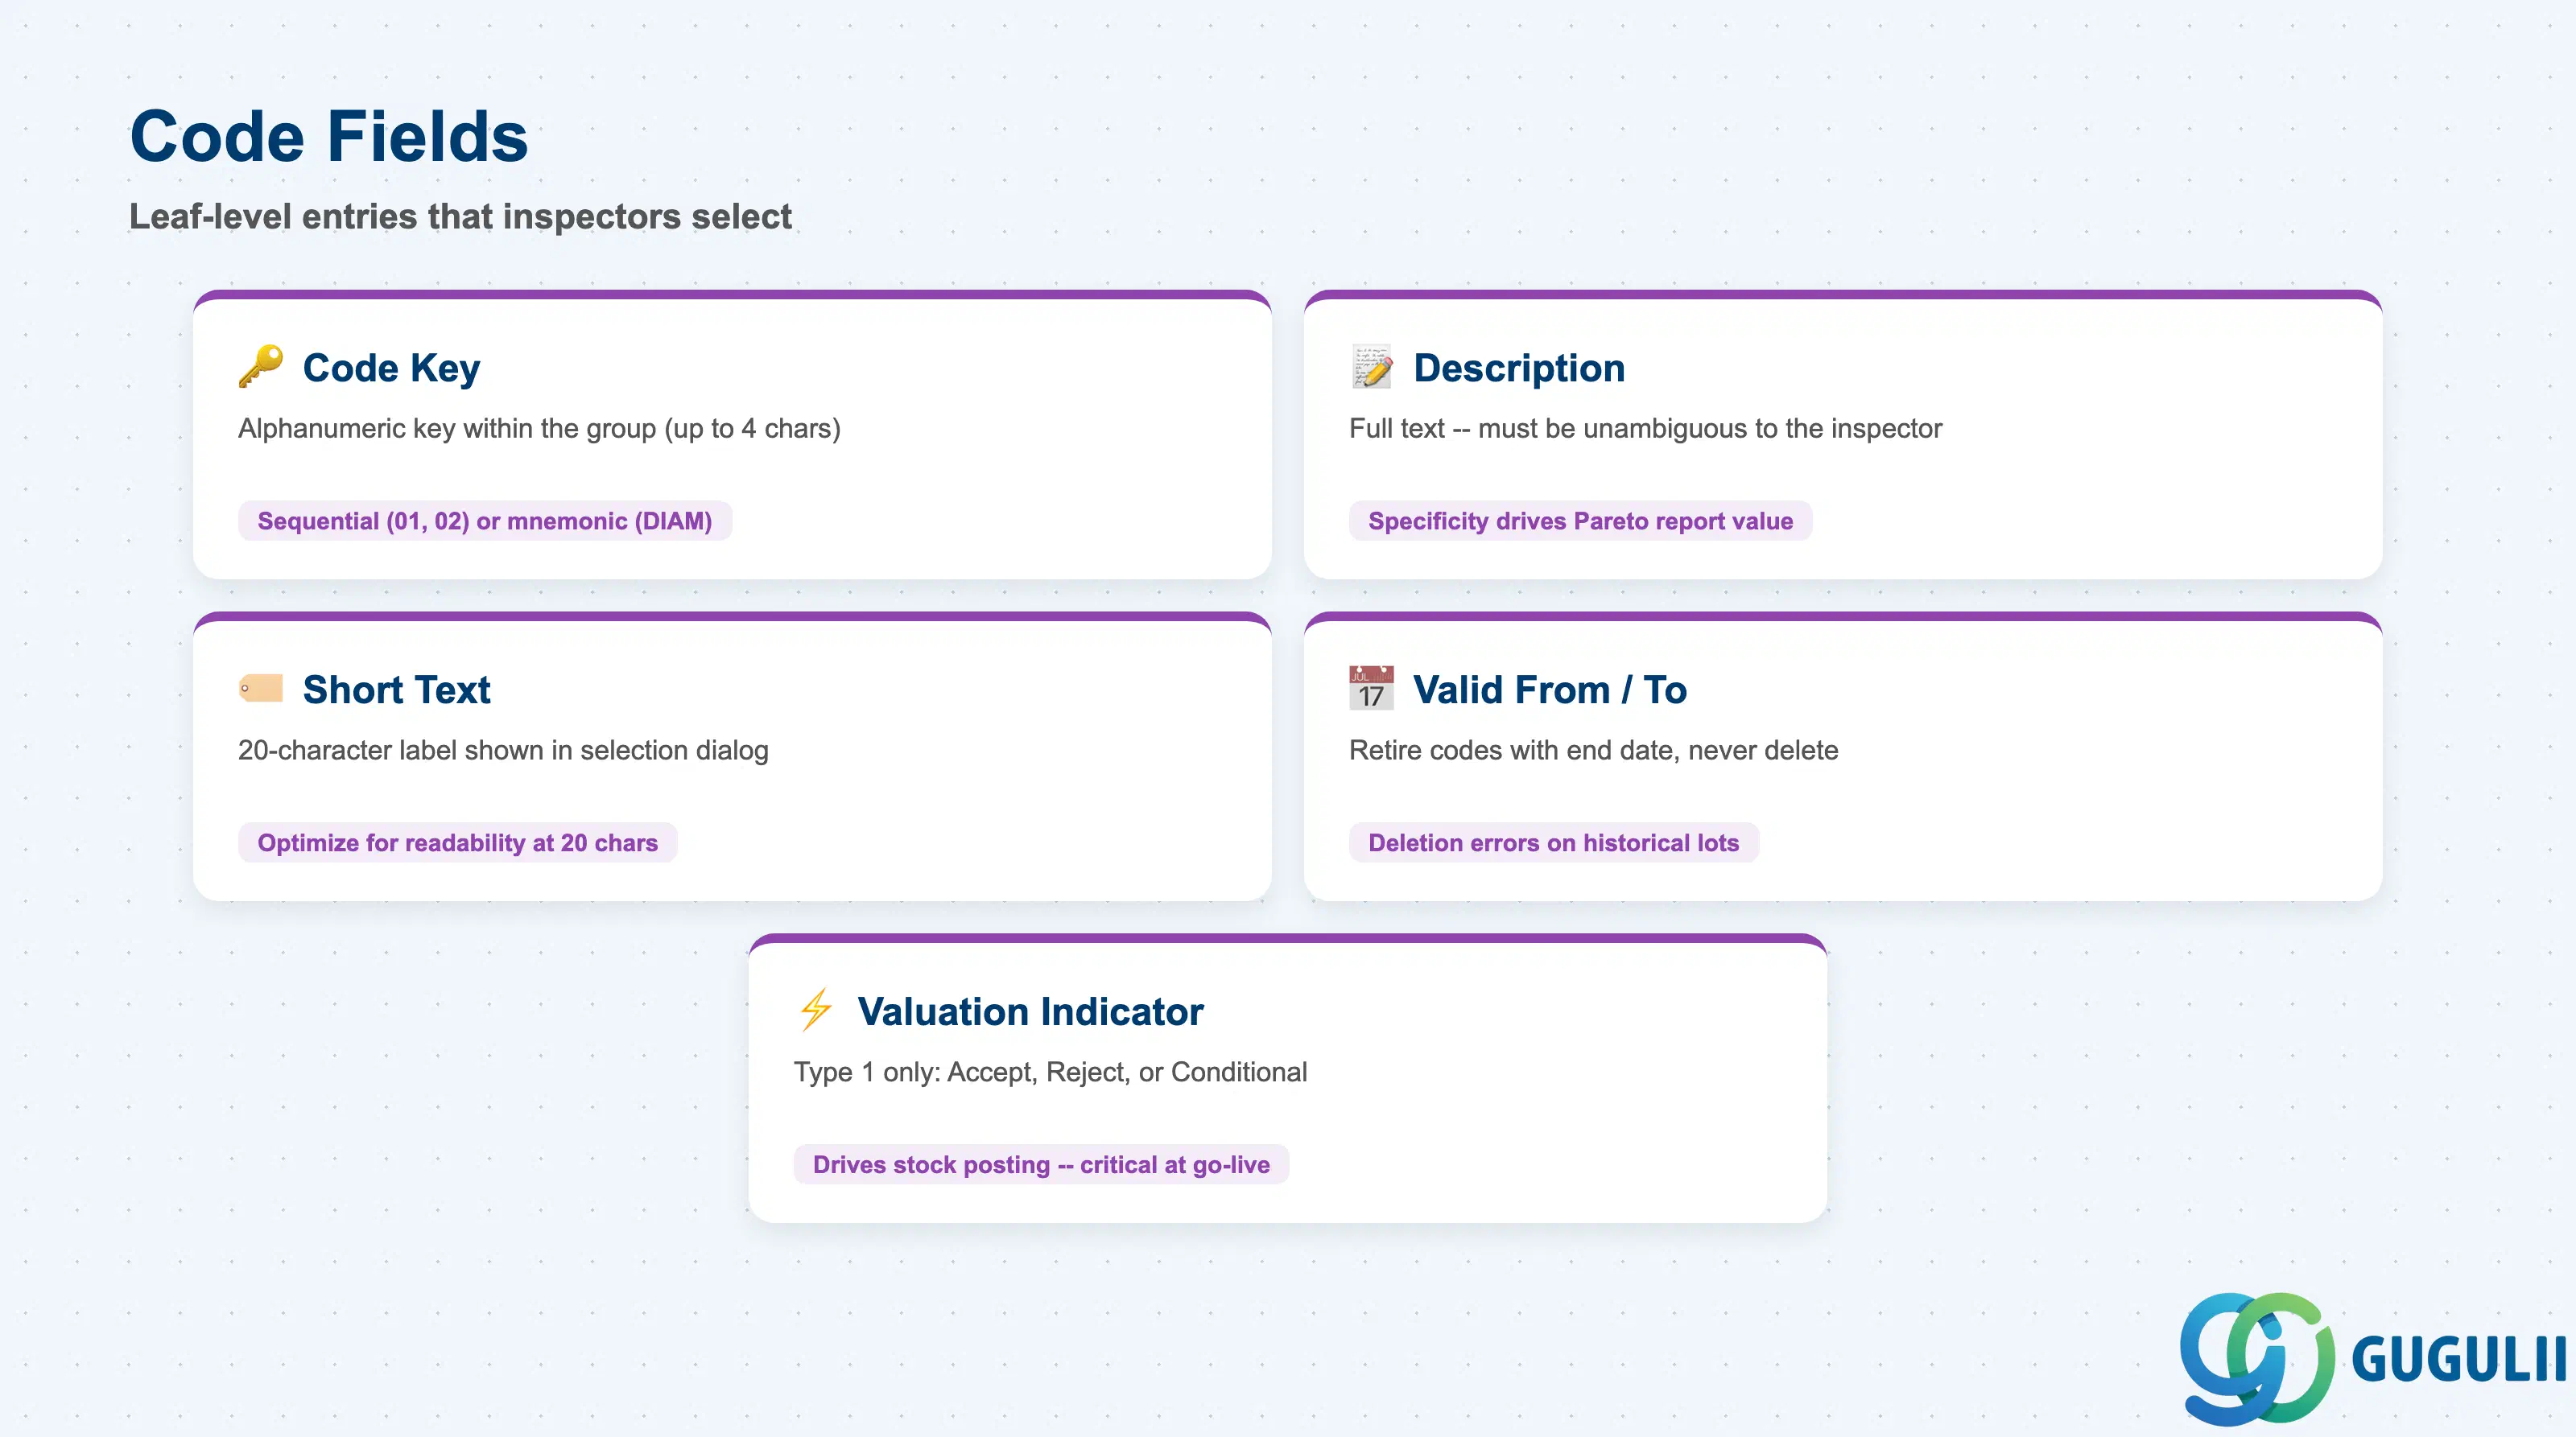
Task: Select the 'Drives stock posting -- critical at go-live' tag
Action: [1041, 1164]
